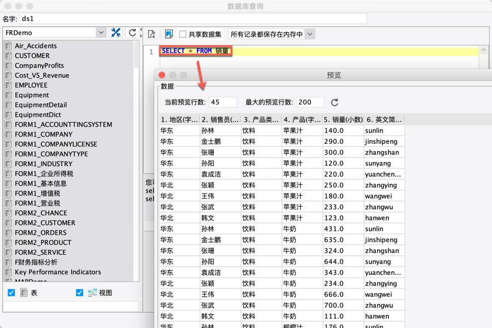
Task: Click the cell with sales value 140.0
Action: 343,131
